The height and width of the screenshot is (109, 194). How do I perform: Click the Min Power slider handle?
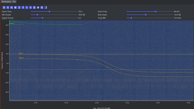(x=37, y=15)
